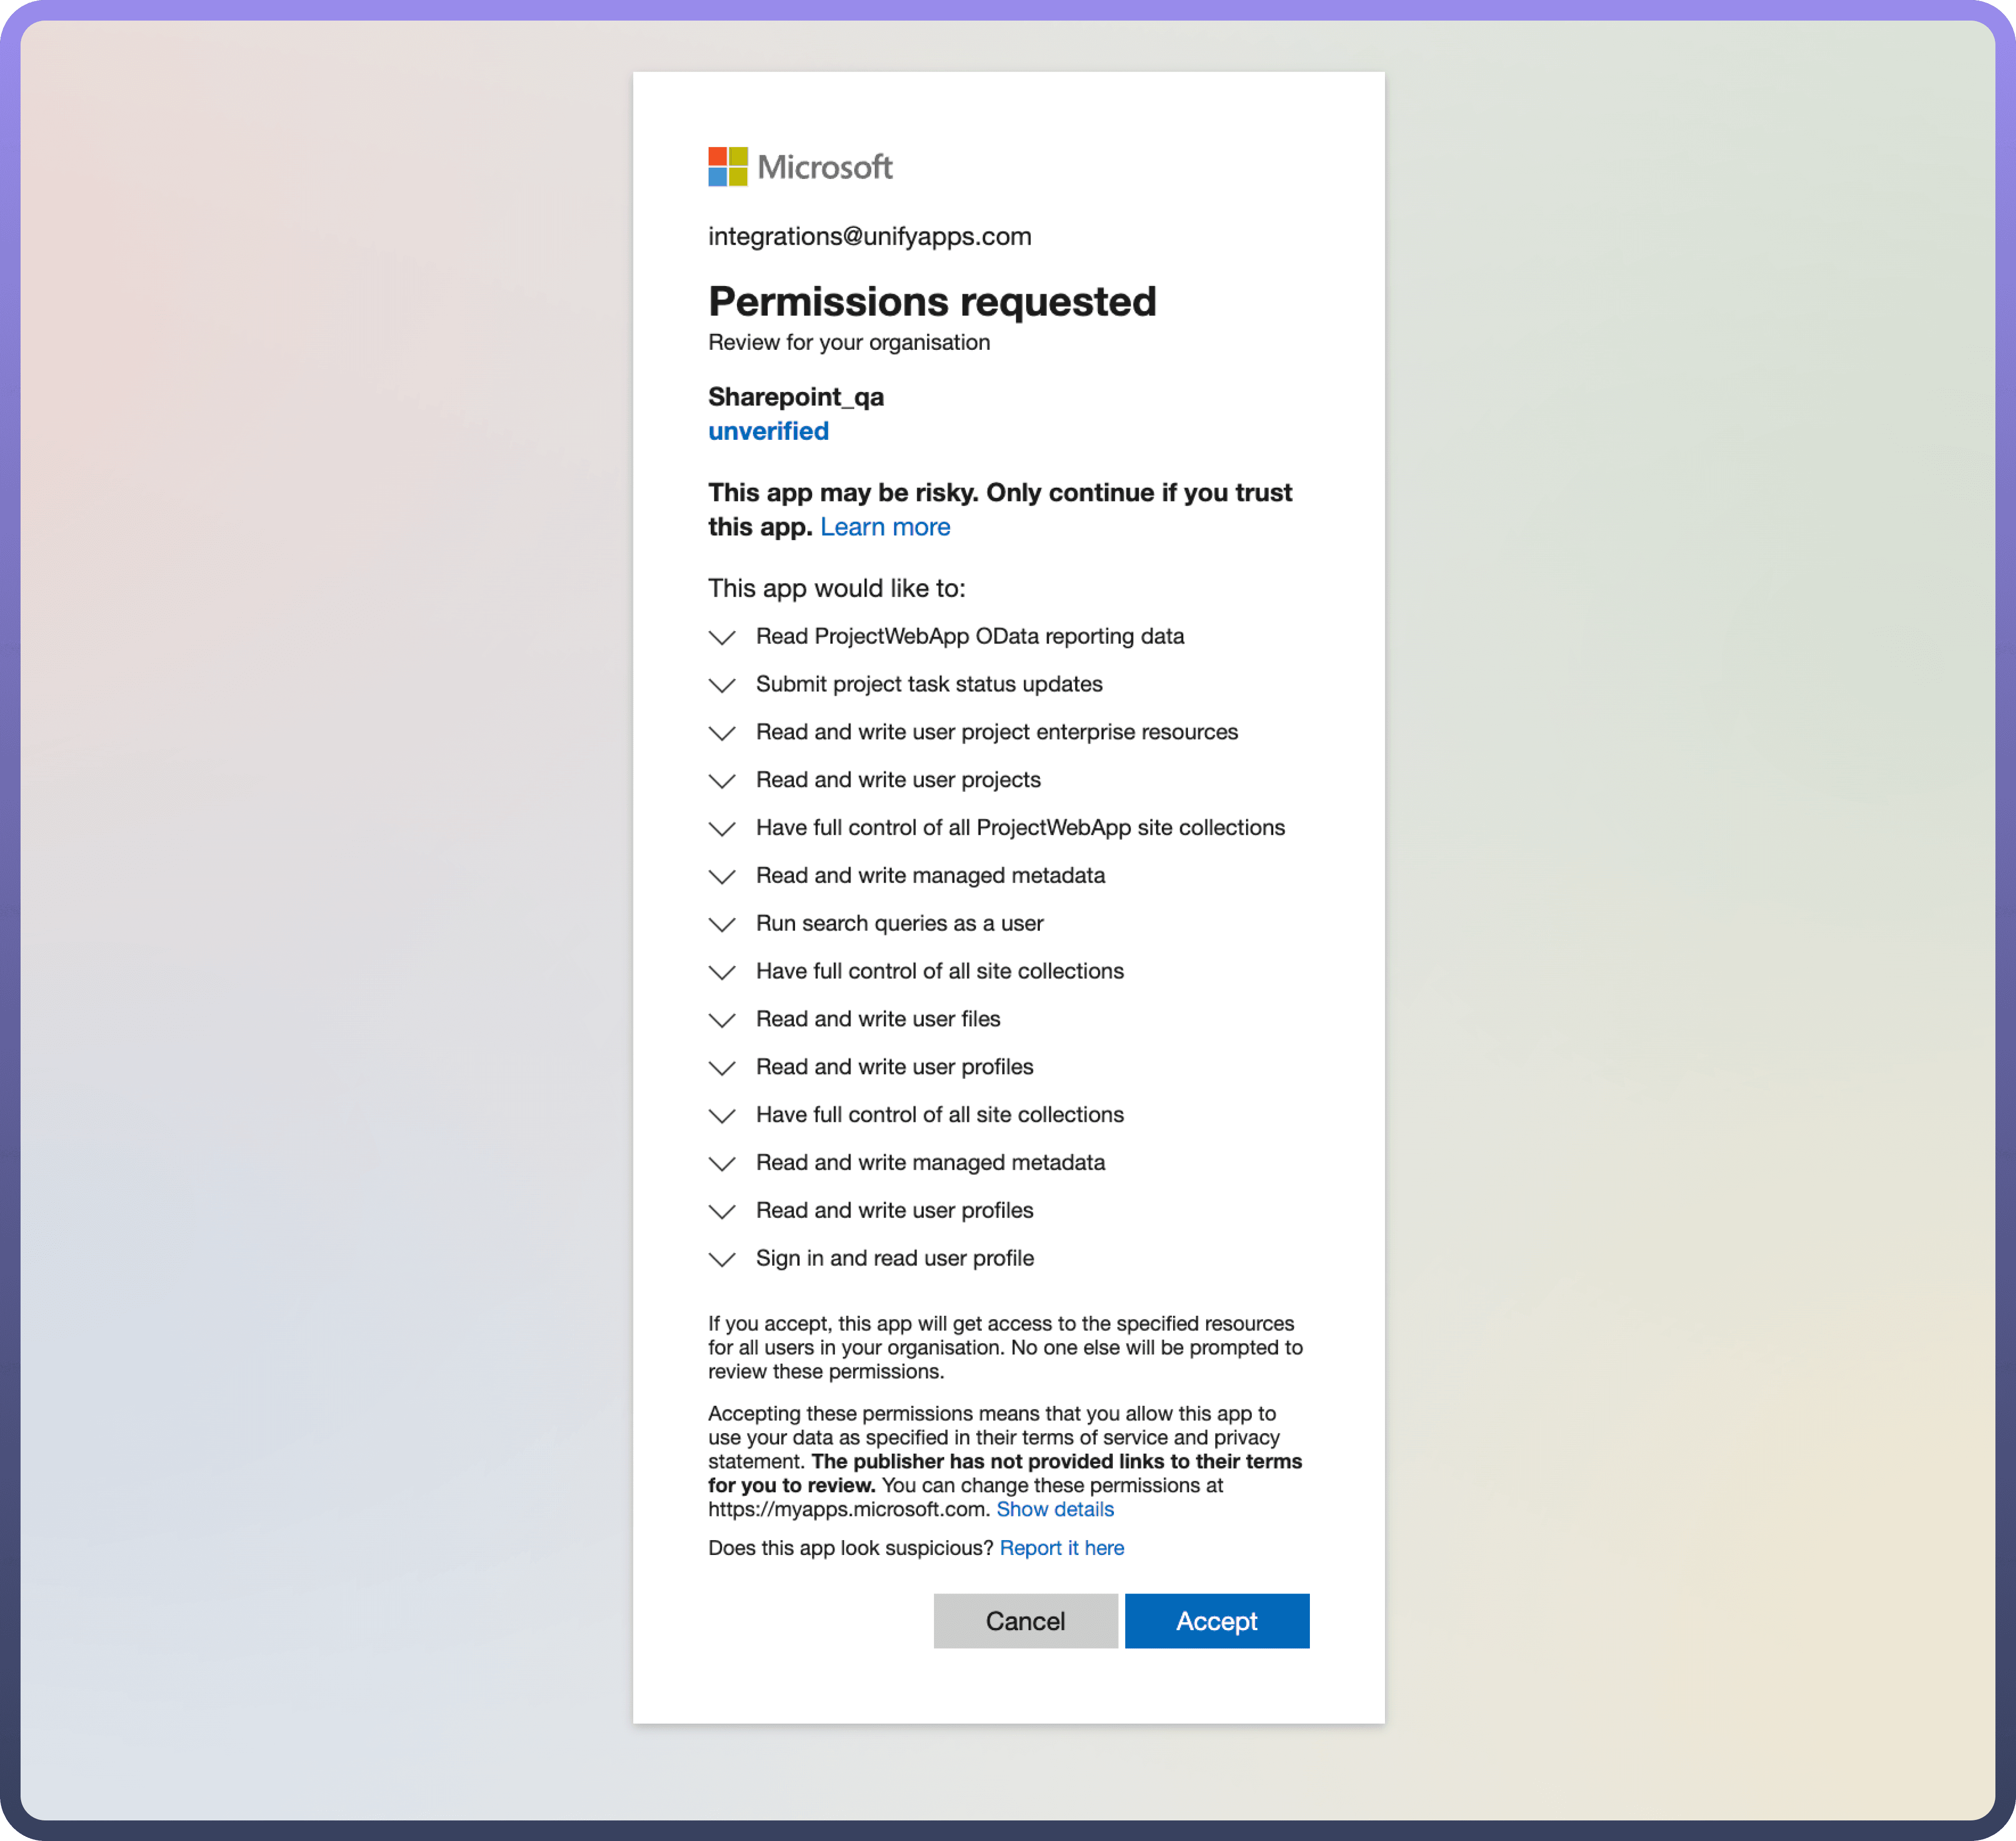Click chevron beside last Have full control of all site collections
Viewport: 2016px width, 1841px height.
[x=722, y=1116]
